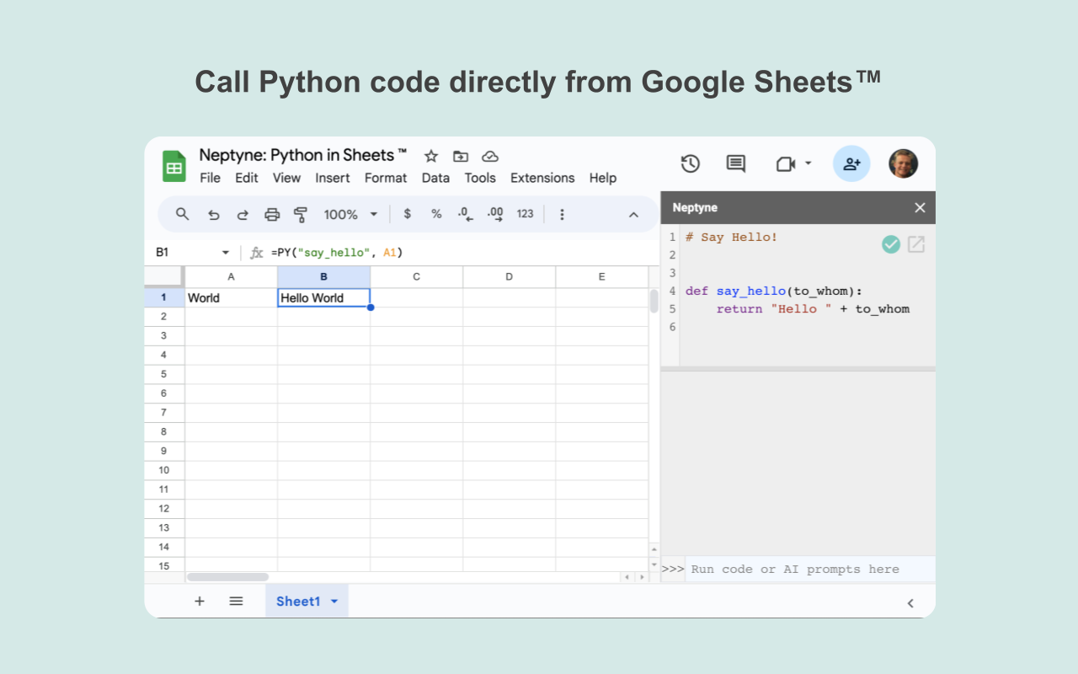Open the Google account avatar
Viewport: 1078px width, 674px height.
point(904,163)
